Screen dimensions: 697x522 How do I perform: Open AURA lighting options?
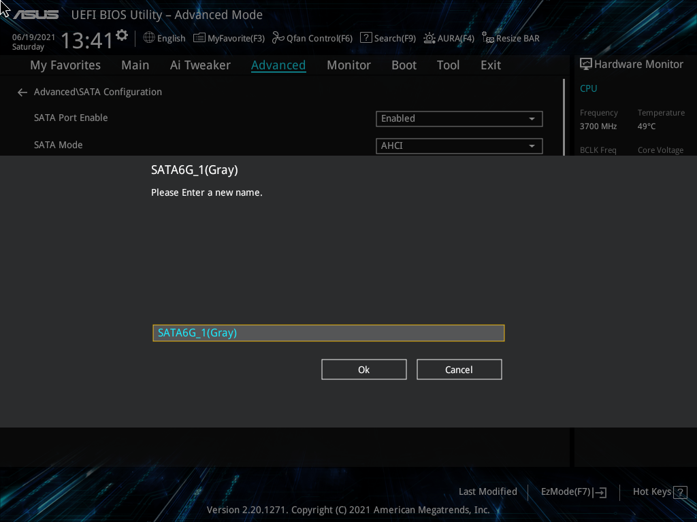point(449,38)
